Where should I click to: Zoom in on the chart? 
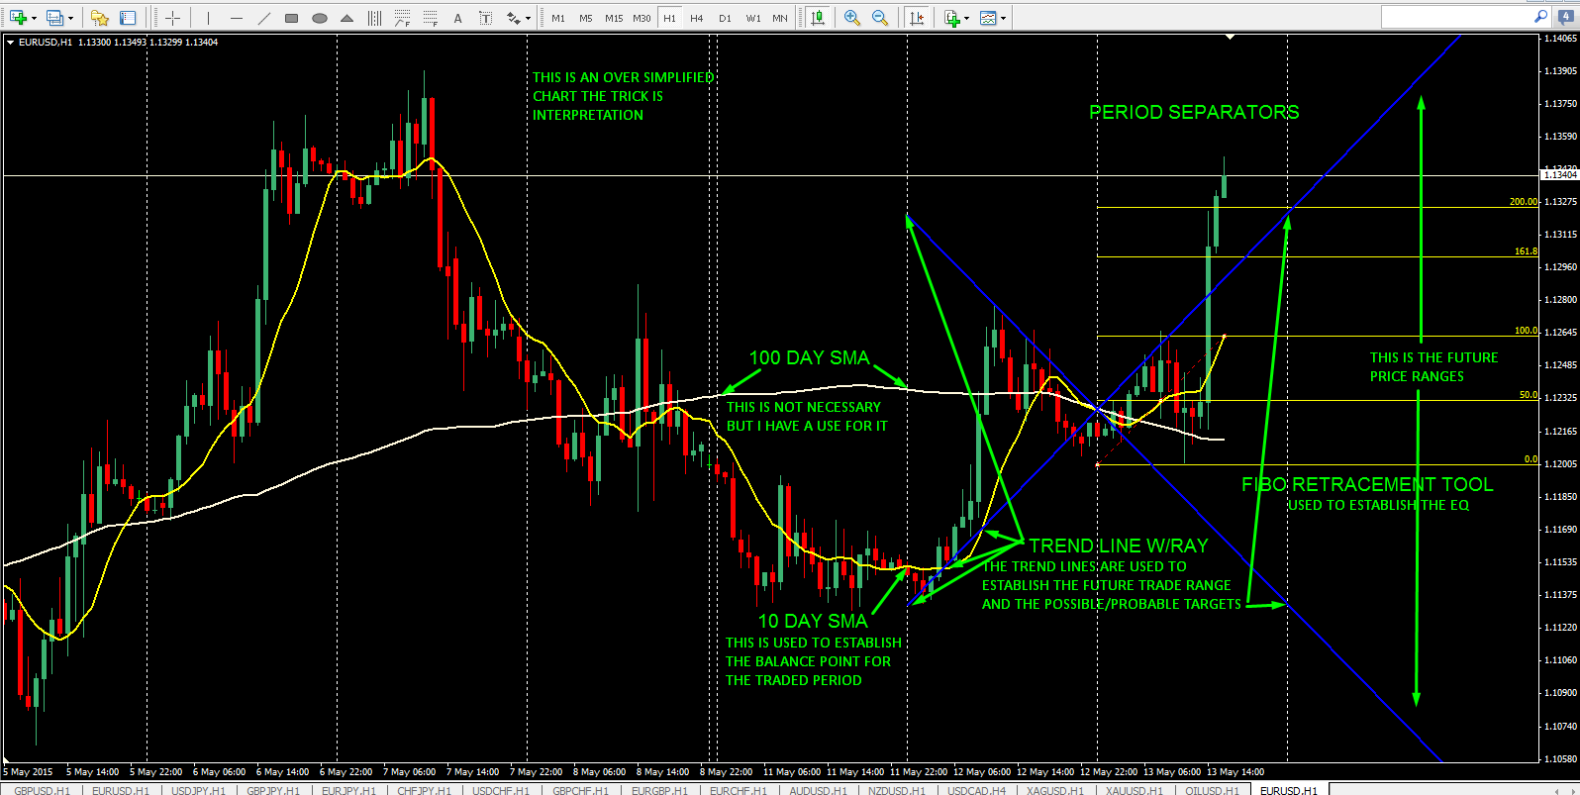(851, 18)
